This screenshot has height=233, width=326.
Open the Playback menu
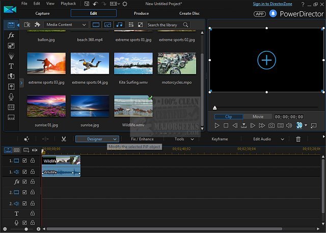(68, 4)
